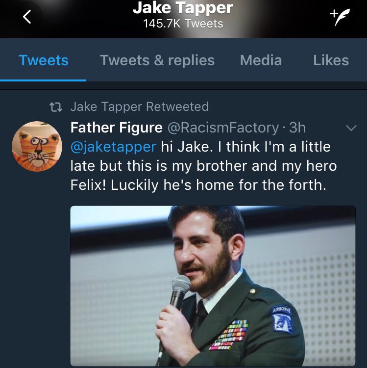The height and width of the screenshot is (368, 367).
Task: Click the 3h tweet timestamp
Action: coord(297,128)
